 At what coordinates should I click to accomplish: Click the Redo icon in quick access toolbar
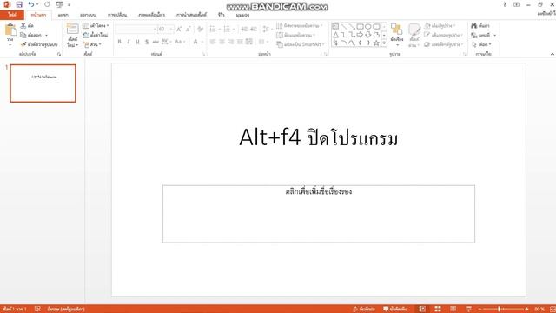pos(47,4)
